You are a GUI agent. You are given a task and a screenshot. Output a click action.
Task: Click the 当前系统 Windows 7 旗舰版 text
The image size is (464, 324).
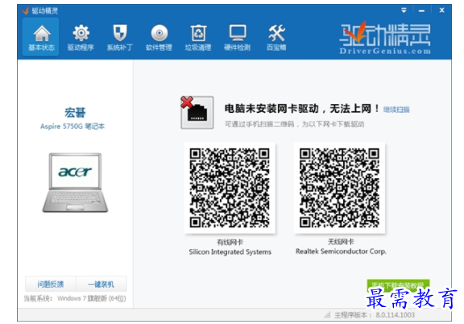click(x=75, y=298)
